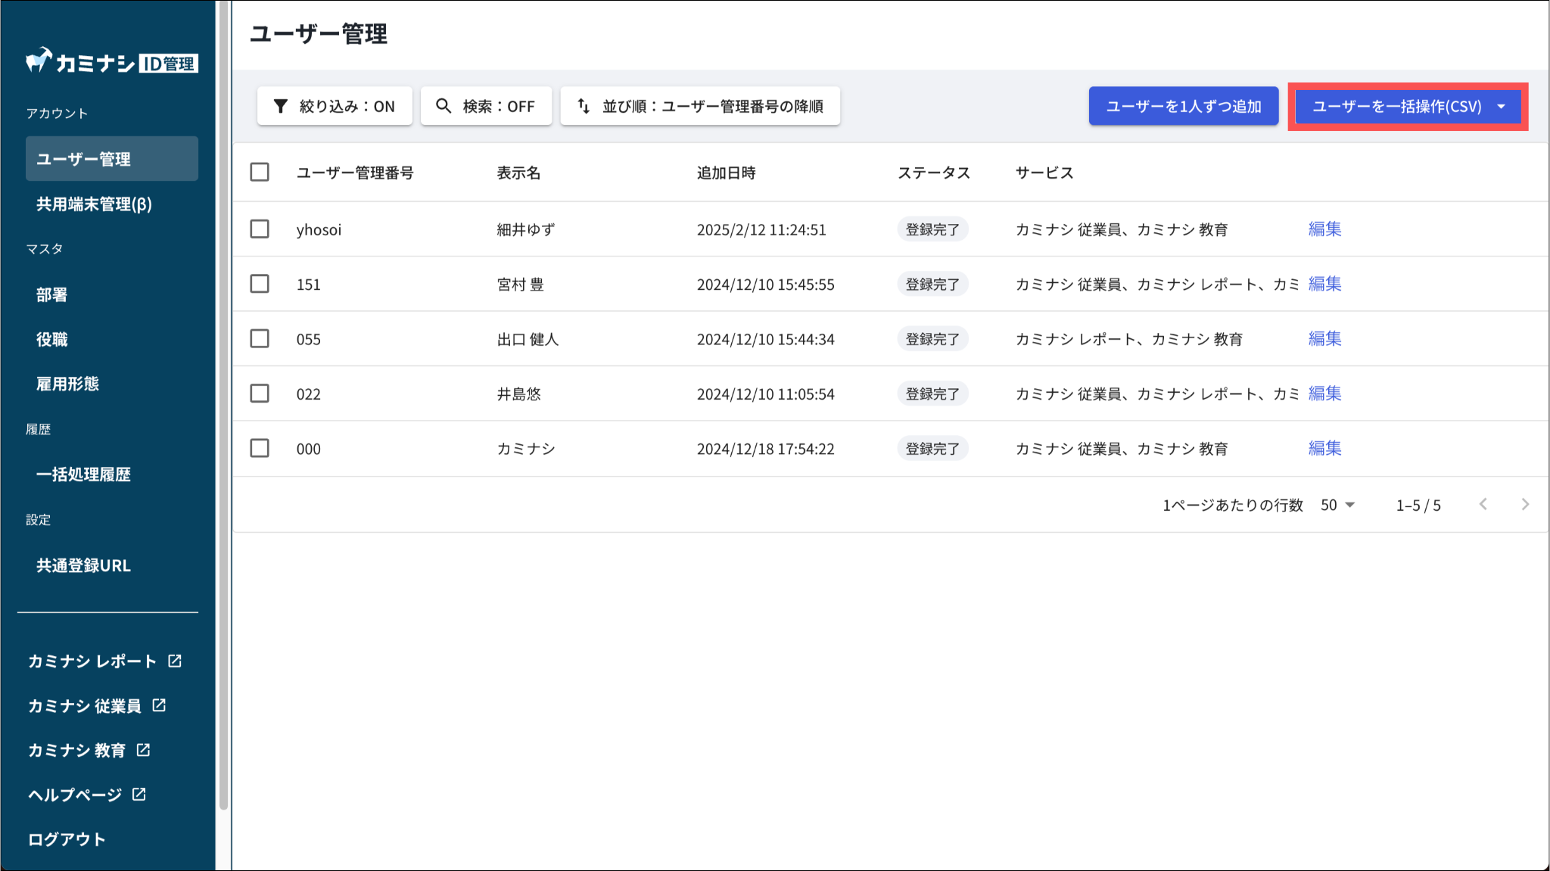Viewport: 1550px width, 871px height.
Task: Tick checkbox for user 022
Action: (260, 394)
